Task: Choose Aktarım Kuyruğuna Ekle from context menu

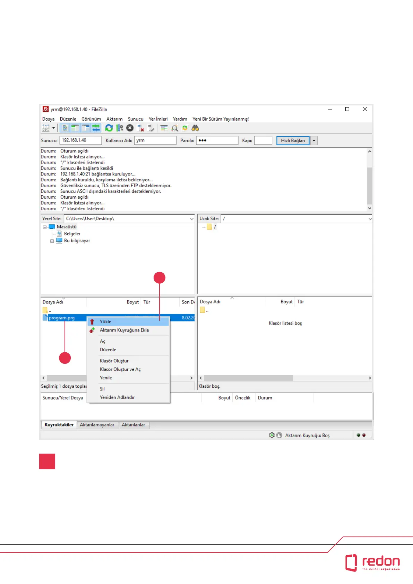Action: [128, 330]
